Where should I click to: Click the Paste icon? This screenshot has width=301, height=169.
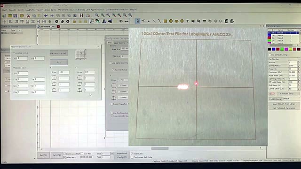[40, 15]
